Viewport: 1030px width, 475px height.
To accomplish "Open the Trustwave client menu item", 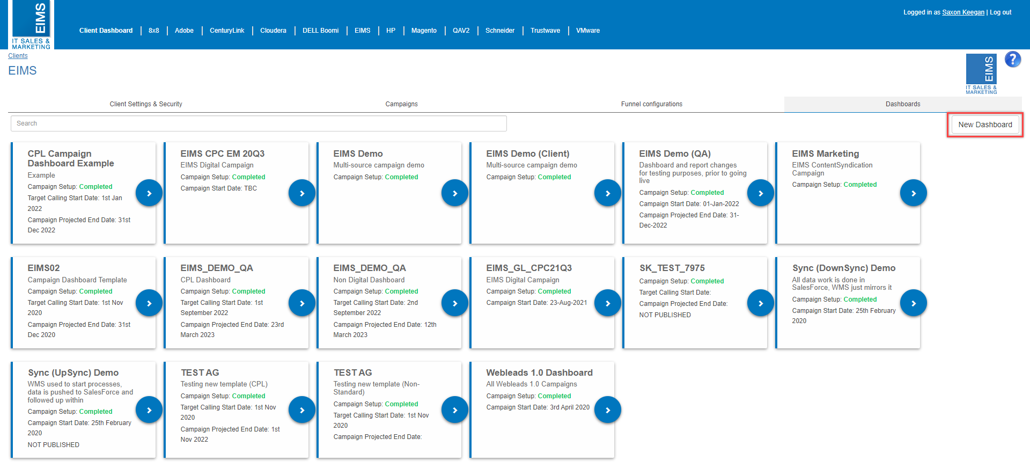I will 546,31.
